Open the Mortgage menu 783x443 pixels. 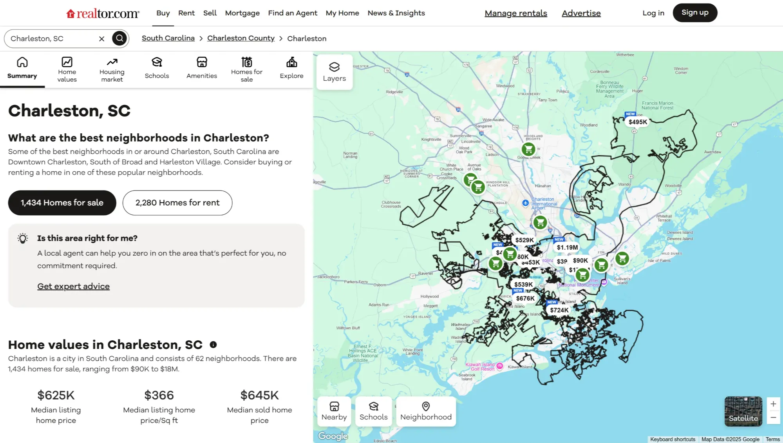pyautogui.click(x=242, y=13)
